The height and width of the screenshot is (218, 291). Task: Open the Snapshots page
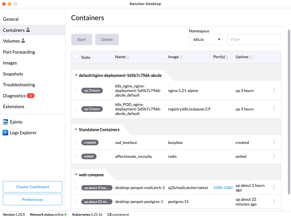coord(13,74)
